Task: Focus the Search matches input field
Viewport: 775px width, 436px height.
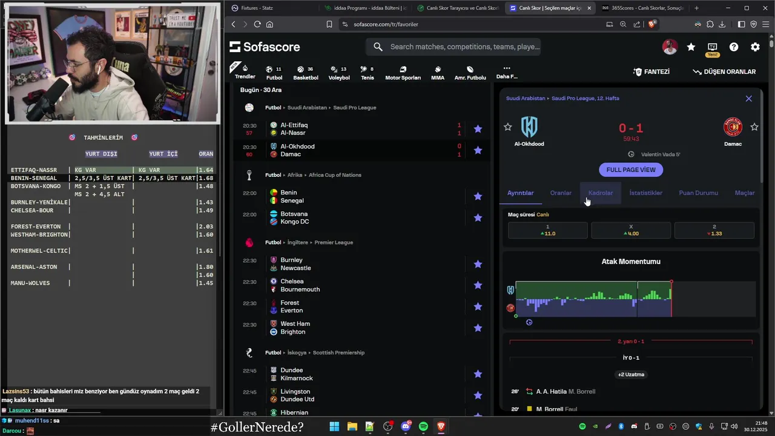Action: tap(453, 47)
